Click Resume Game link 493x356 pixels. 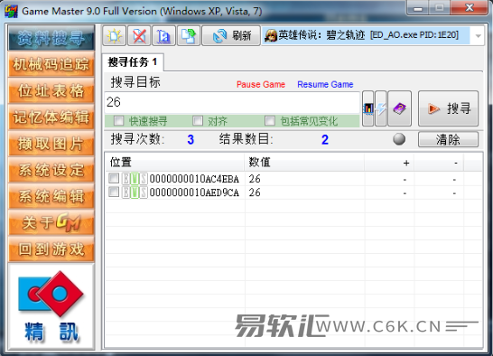click(325, 84)
